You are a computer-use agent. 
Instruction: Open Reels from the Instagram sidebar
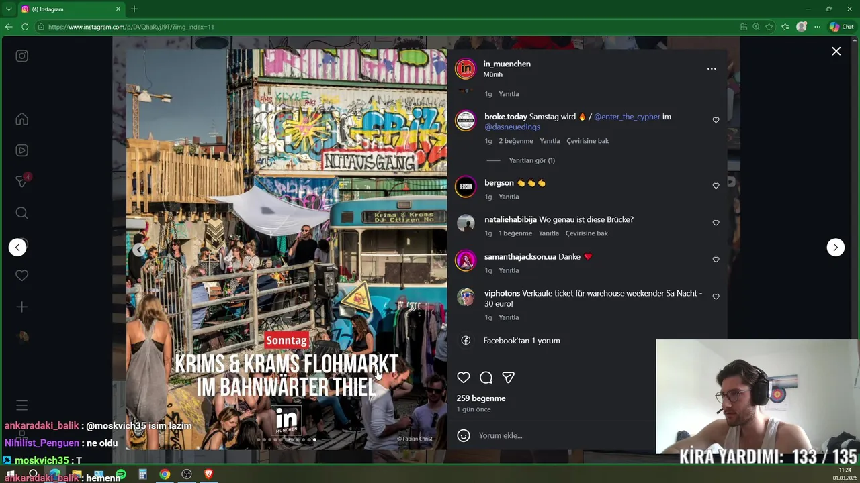(22, 150)
